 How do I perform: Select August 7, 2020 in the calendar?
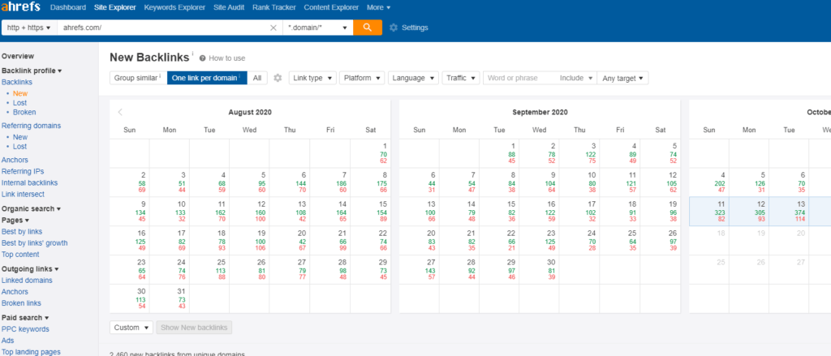(x=329, y=182)
